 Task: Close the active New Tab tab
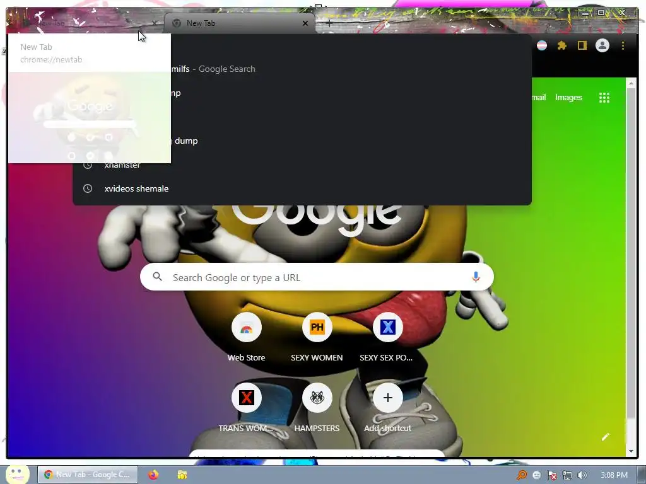pos(305,23)
